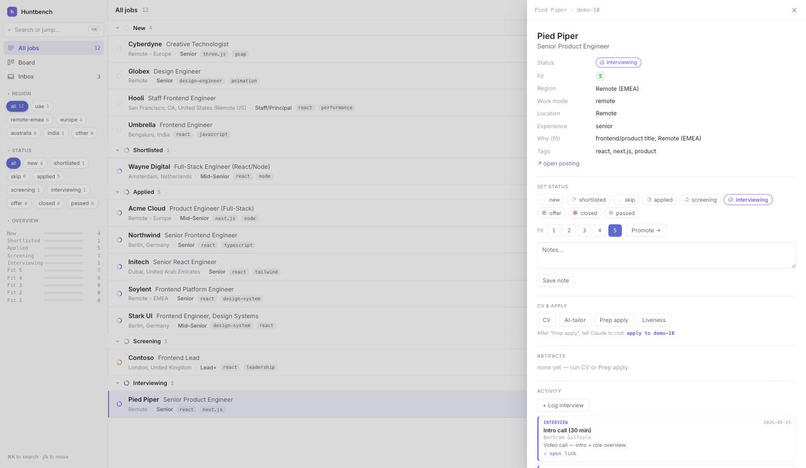This screenshot has width=806, height=468.
Task: Open the Inbox envelope icon
Action: tap(11, 76)
